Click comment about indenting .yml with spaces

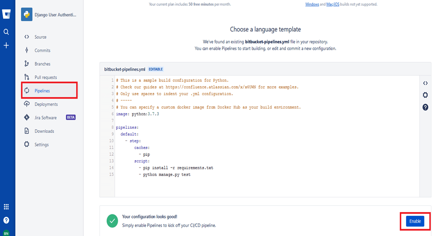[174, 94]
